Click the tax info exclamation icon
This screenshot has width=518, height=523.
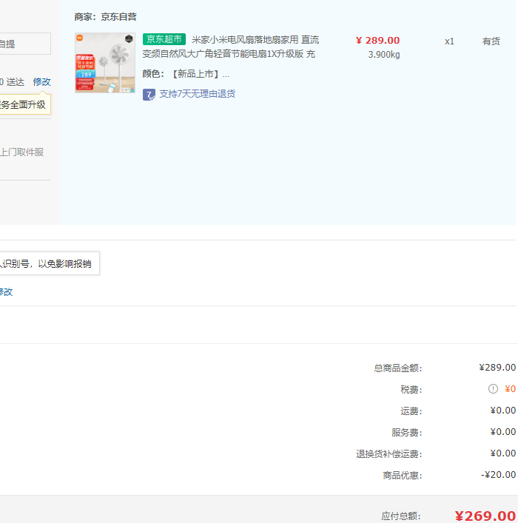click(x=493, y=388)
